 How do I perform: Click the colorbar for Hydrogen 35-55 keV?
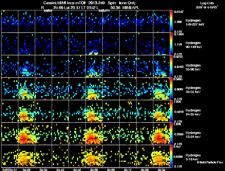[x=171, y=89]
